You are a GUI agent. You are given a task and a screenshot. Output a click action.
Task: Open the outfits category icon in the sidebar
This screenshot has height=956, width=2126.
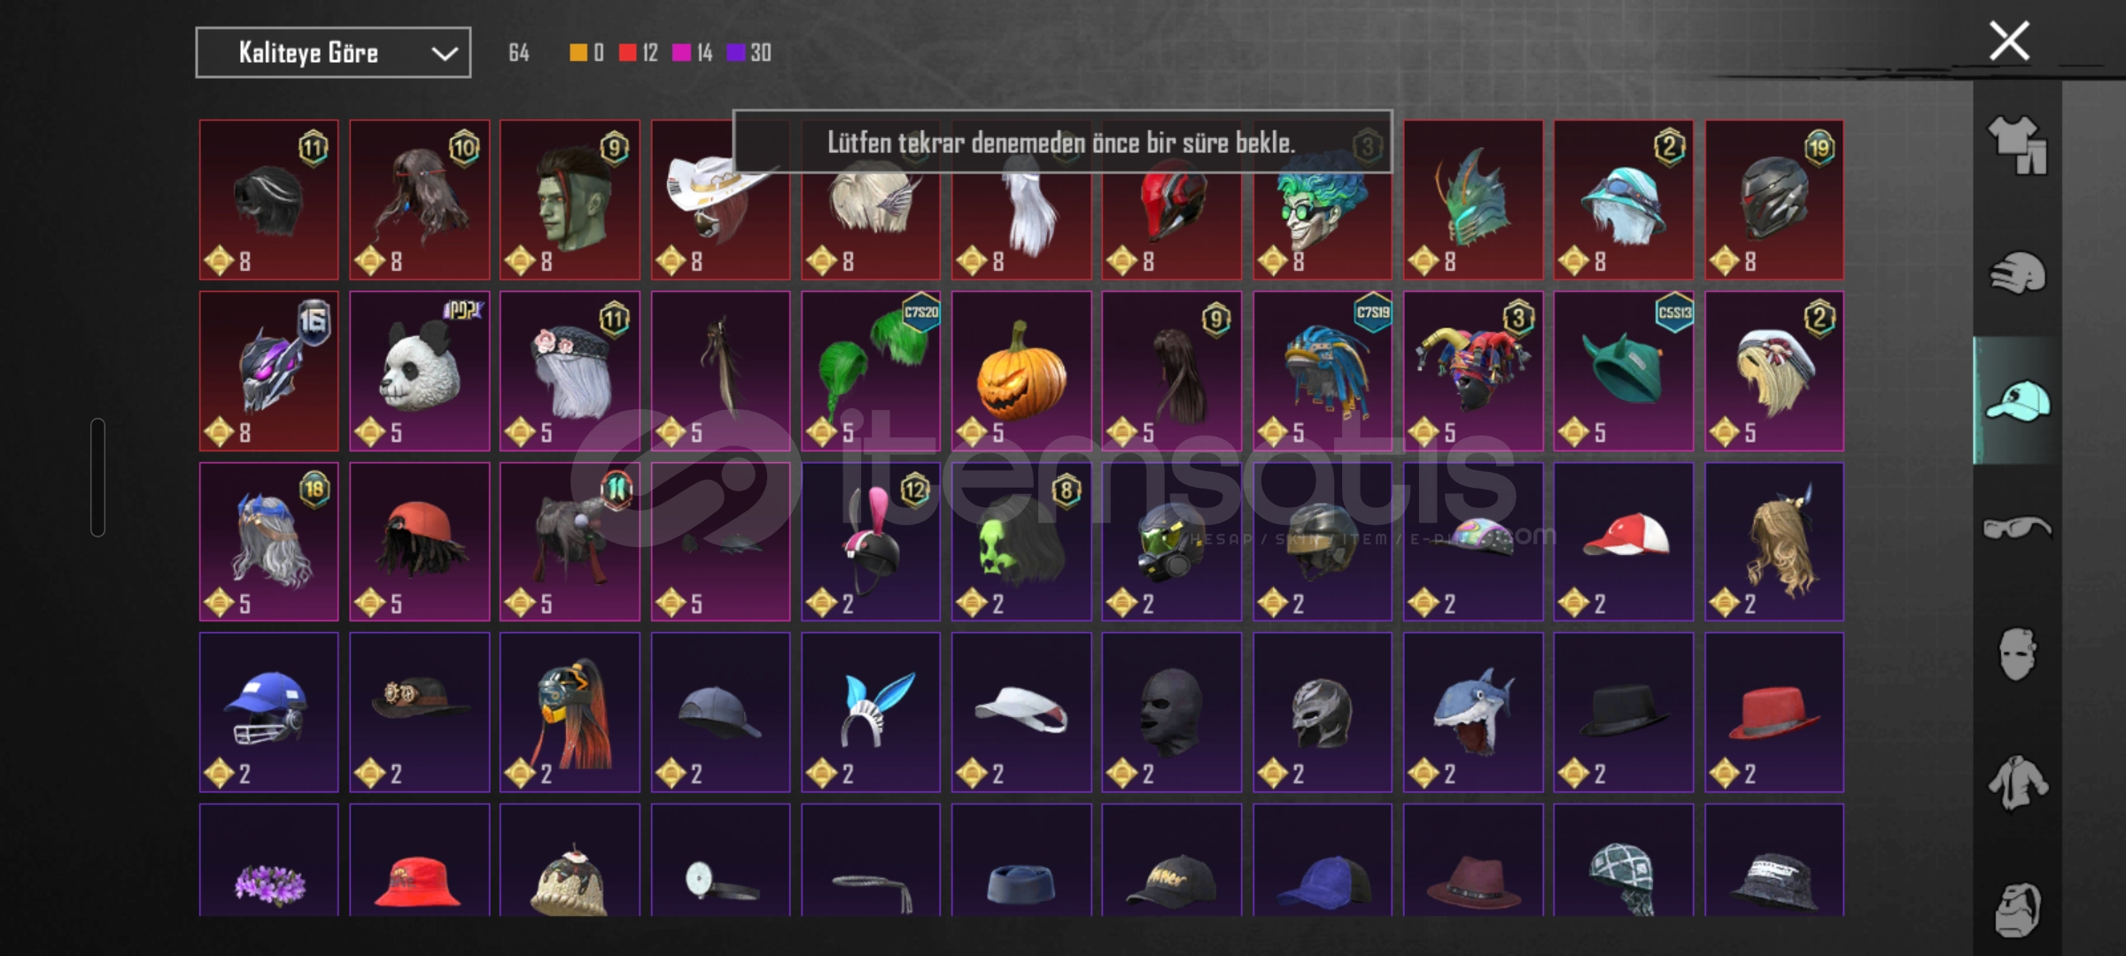tap(2017, 144)
